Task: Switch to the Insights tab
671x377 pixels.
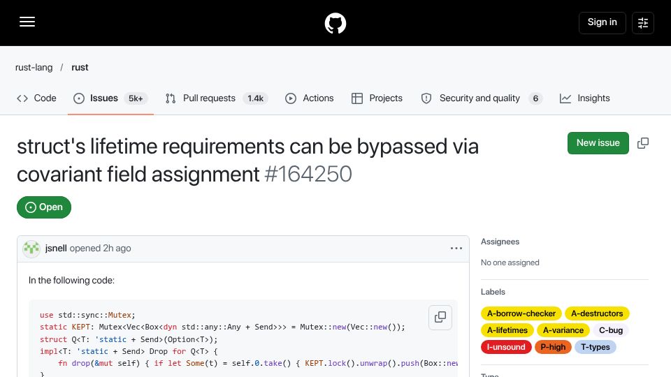Action: pos(584,98)
